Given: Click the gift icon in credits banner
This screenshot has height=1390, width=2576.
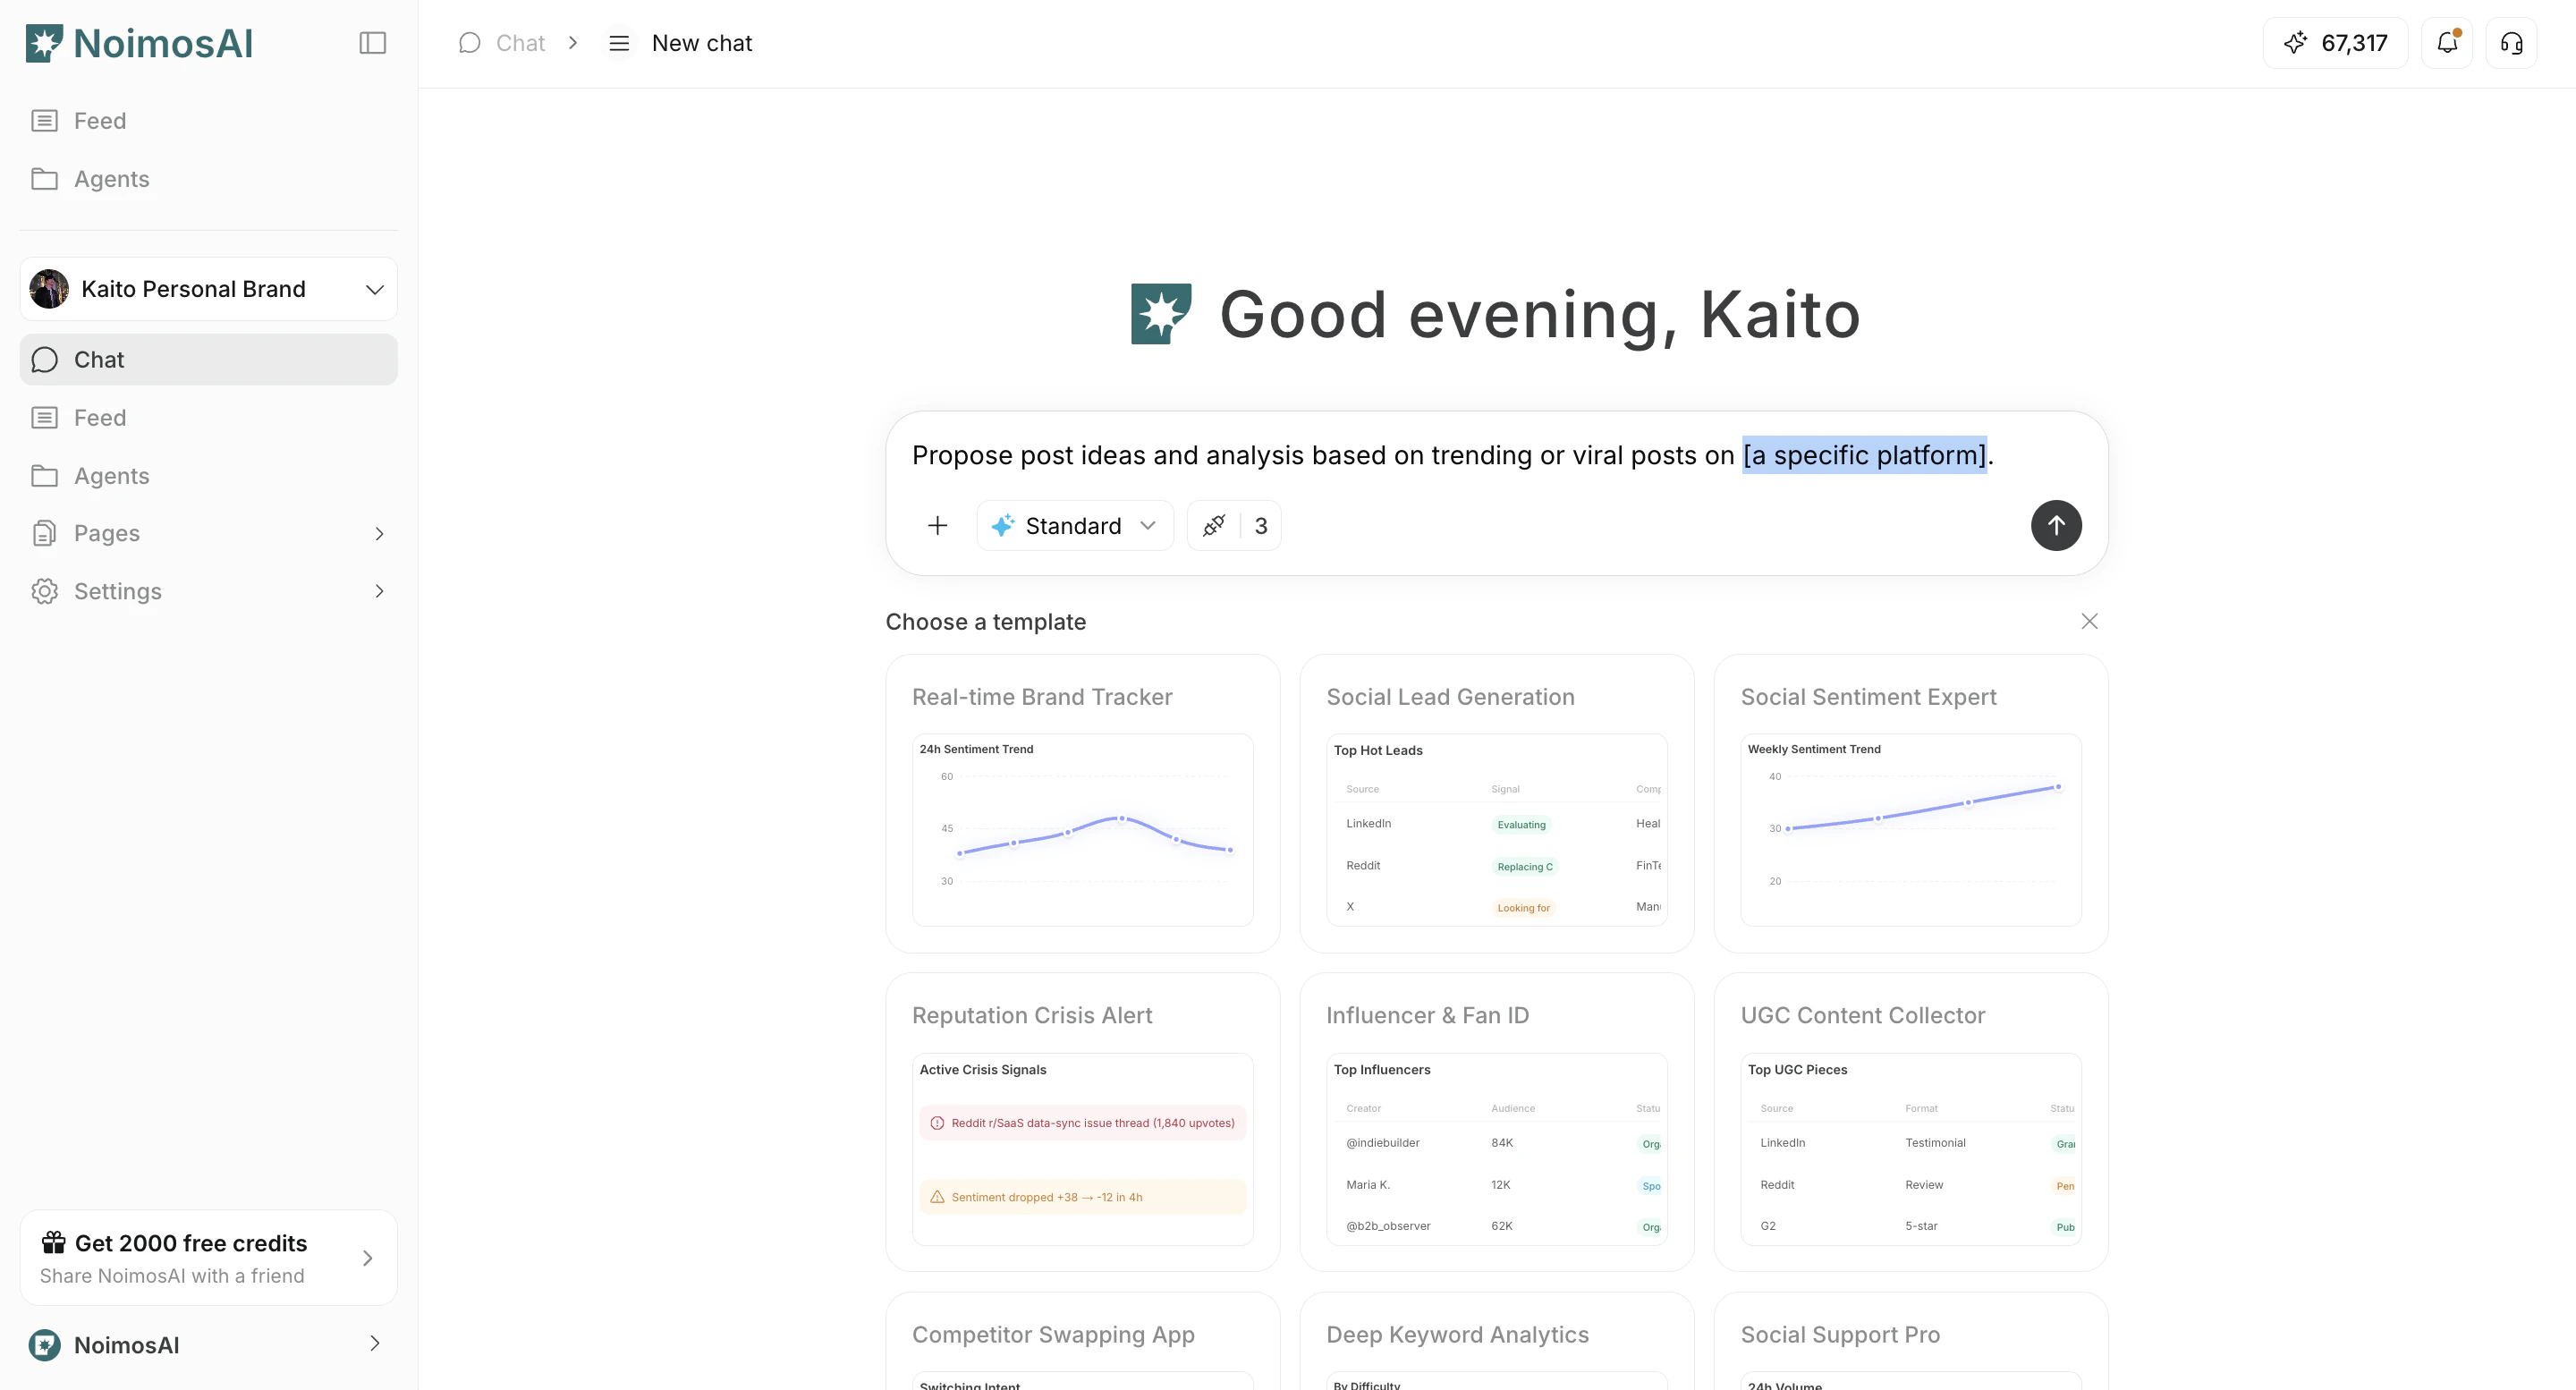Looking at the screenshot, I should [x=53, y=1242].
